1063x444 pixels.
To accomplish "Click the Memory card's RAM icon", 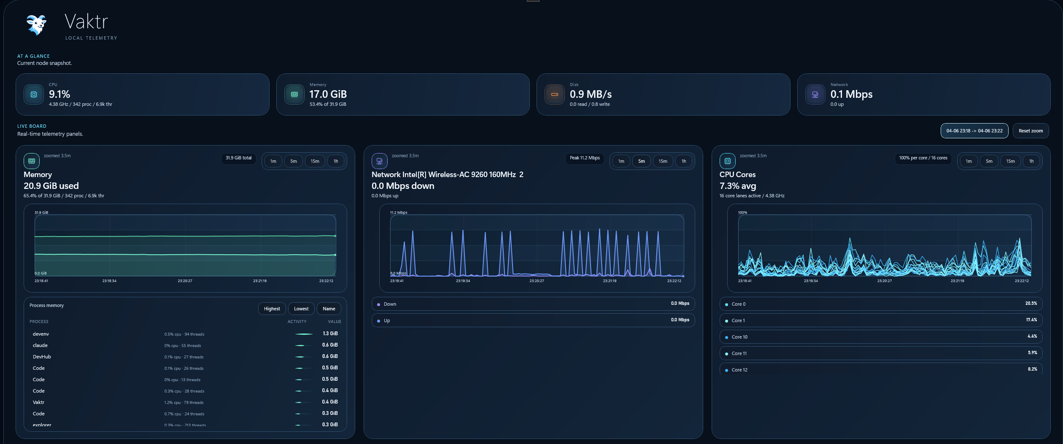I will coord(294,94).
